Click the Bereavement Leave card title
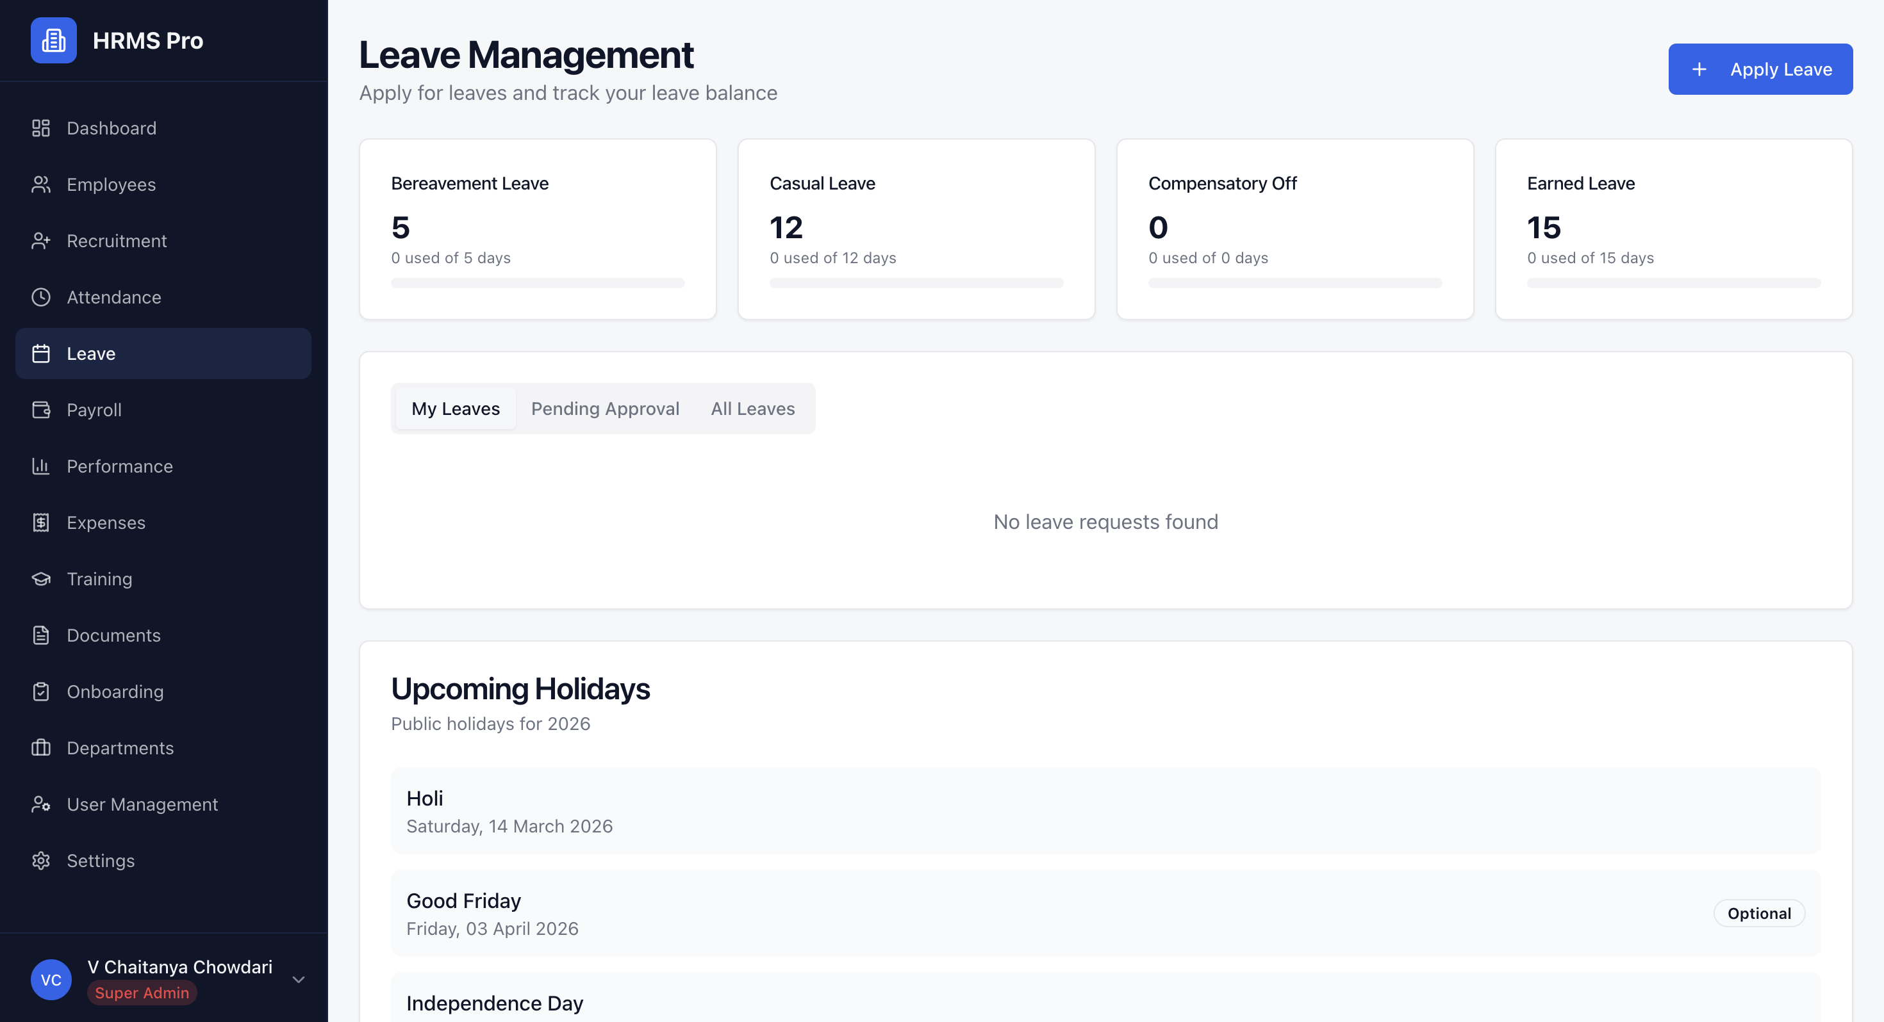 click(470, 182)
